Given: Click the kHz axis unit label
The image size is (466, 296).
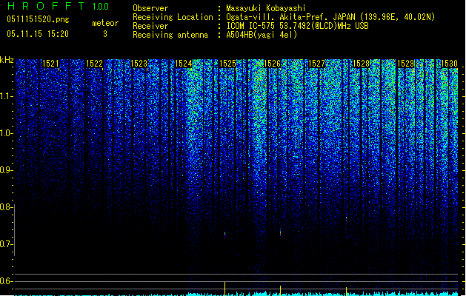Looking at the screenshot, I should point(7,60).
